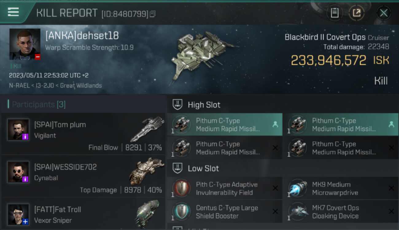The height and width of the screenshot is (230, 399).
Task: Open the clipboard notes icon
Action: (x=335, y=13)
